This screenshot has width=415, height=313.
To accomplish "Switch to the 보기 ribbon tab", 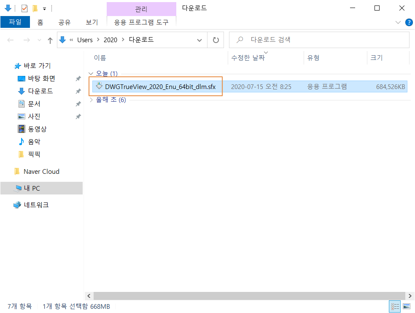I will coord(92,22).
